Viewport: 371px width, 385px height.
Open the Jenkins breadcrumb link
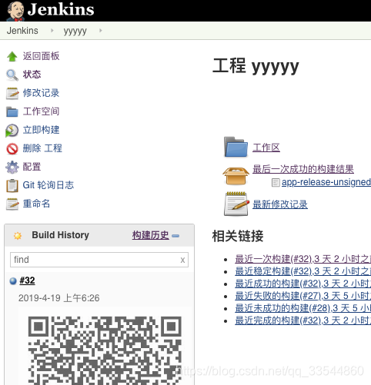22,31
